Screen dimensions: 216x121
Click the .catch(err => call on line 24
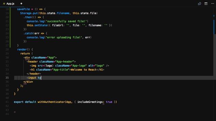click(35, 33)
